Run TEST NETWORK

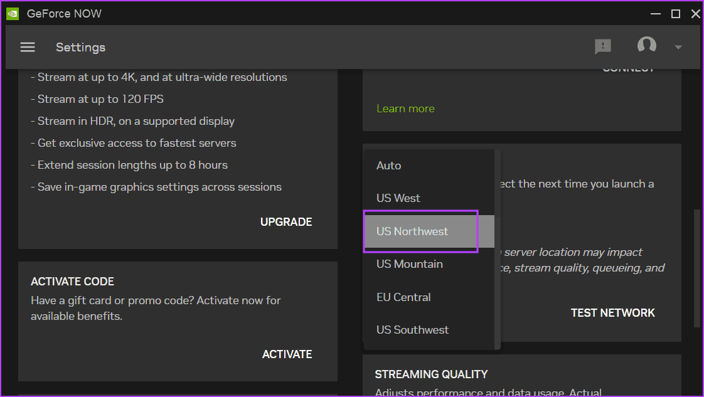612,313
